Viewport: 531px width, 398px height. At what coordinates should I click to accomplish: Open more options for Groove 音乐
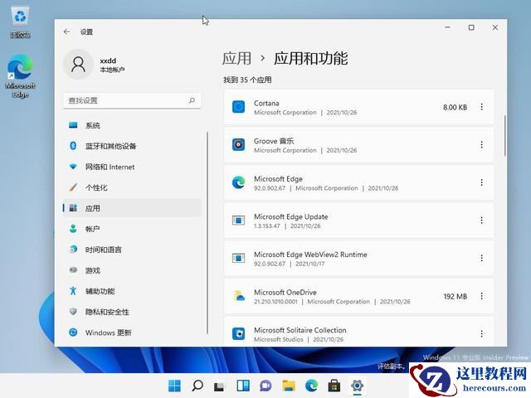tap(481, 145)
